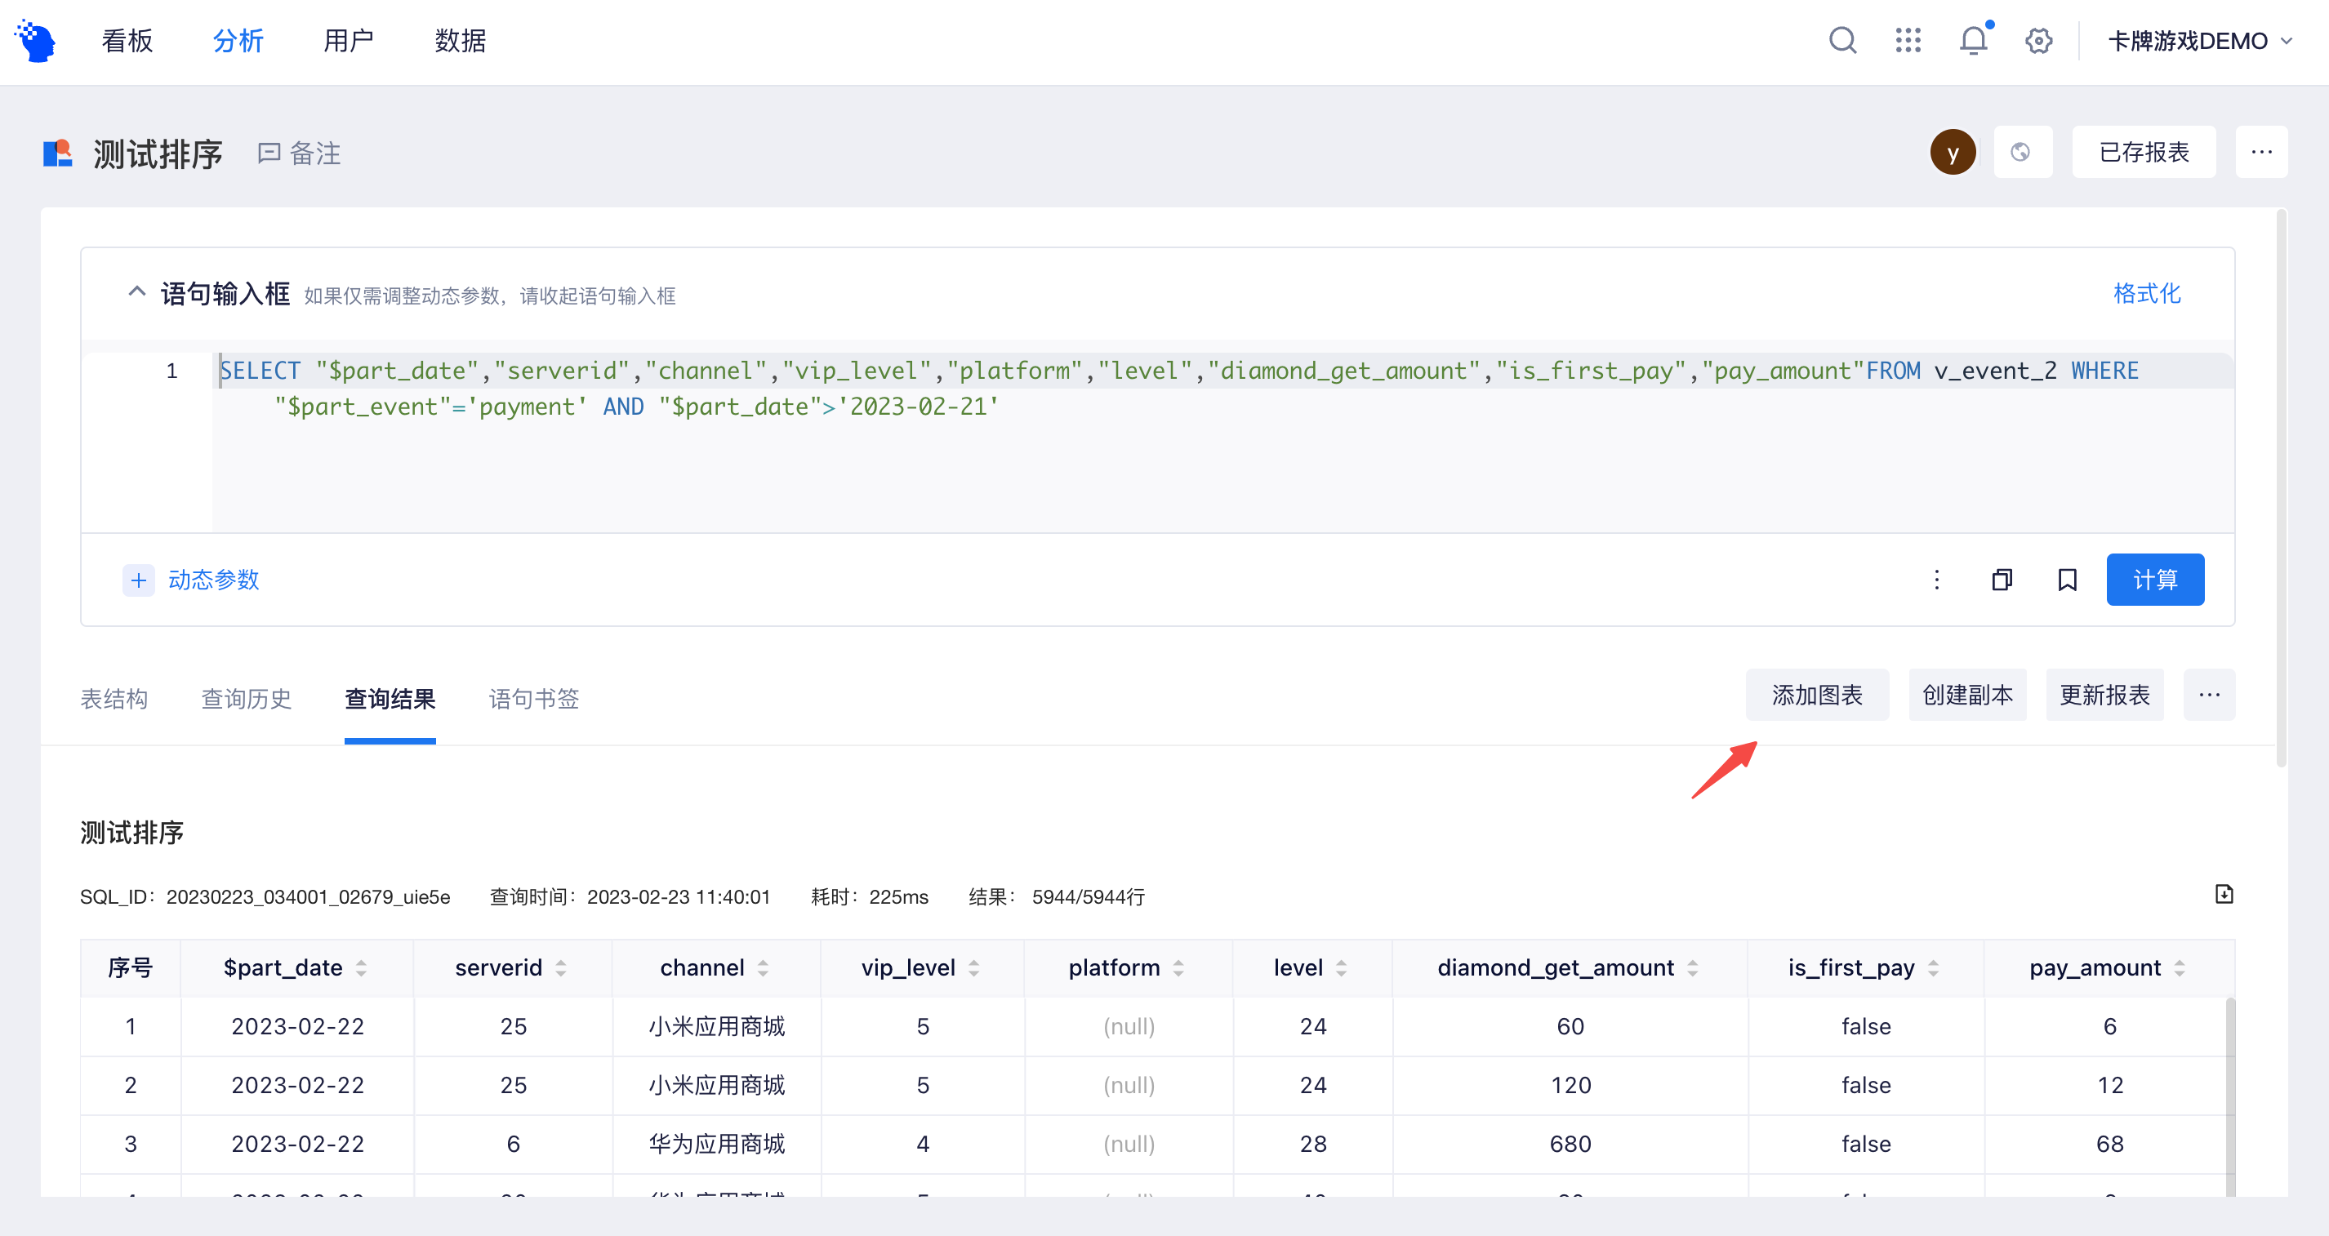This screenshot has width=2329, height=1236.
Task: Switch to the 查询历史 tab
Action: [x=246, y=699]
